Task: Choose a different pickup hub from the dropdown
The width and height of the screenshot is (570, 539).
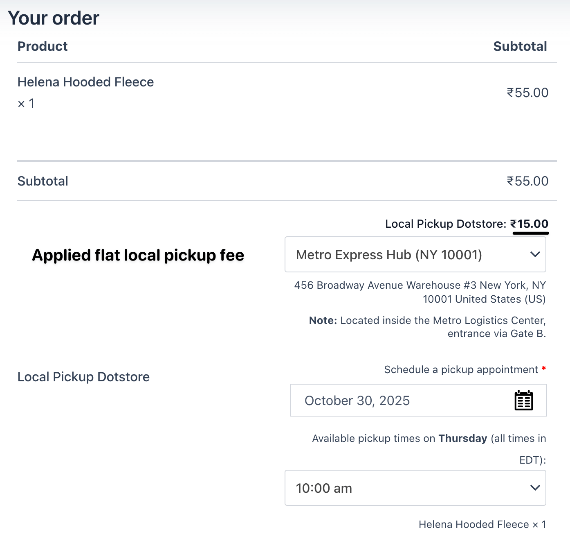Action: pos(415,254)
